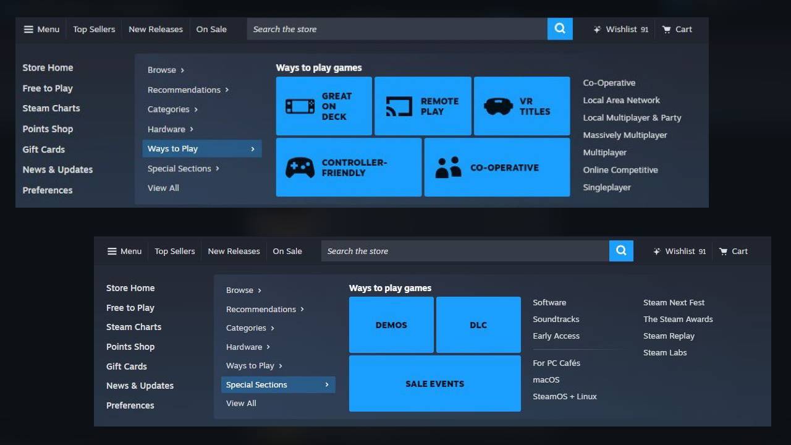
Task: Open Gift Cards in lower sidebar
Action: [127, 366]
